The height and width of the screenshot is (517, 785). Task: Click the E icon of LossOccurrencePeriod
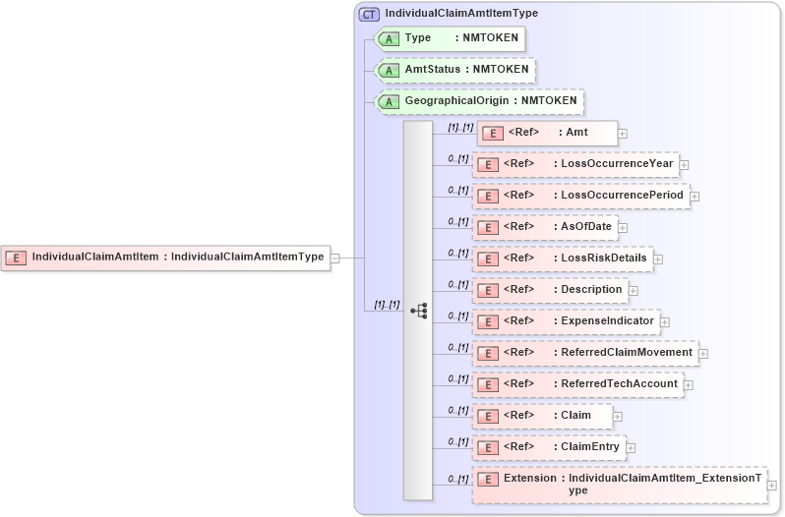point(488,197)
